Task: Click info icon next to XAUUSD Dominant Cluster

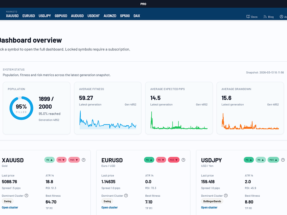Action: tap(26, 196)
